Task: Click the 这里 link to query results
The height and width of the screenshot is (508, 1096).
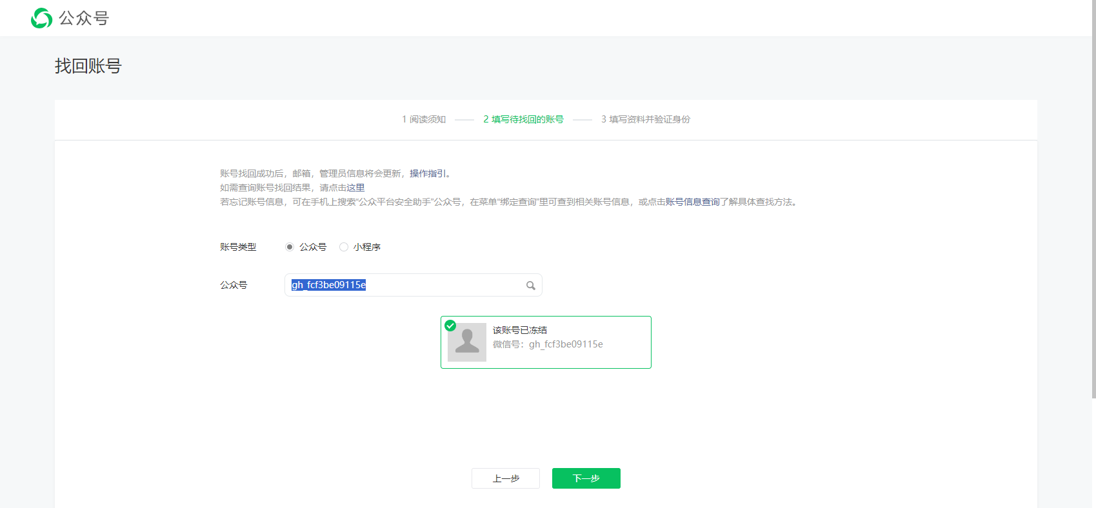Action: click(x=355, y=188)
